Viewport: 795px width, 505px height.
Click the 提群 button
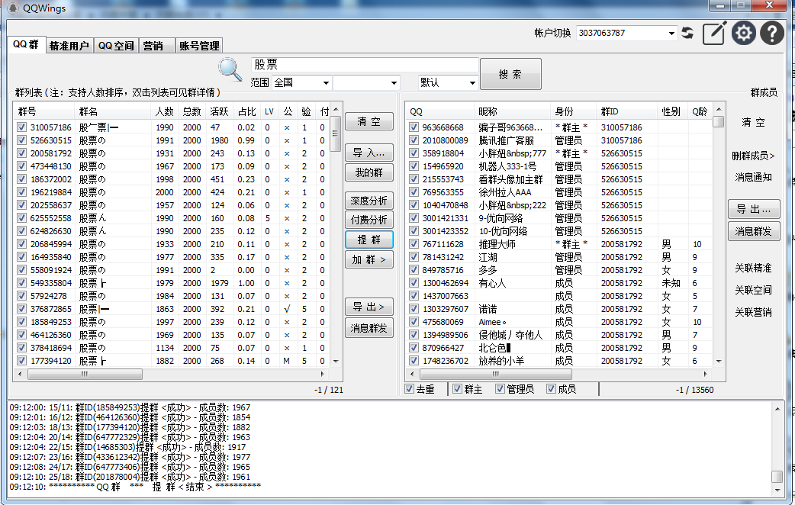369,240
